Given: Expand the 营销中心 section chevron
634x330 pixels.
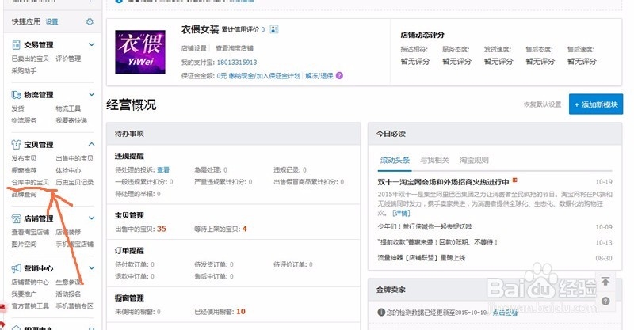Looking at the screenshot, I should click(x=92, y=267).
